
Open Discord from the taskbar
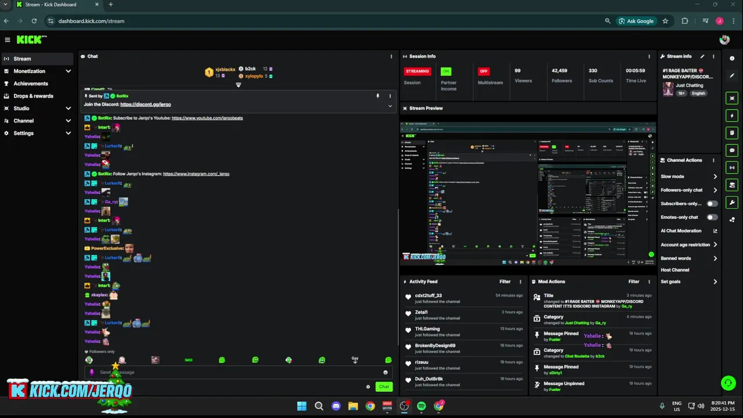336,406
